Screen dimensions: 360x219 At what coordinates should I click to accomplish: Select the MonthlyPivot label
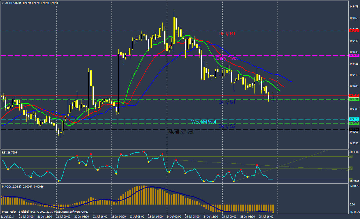click(x=181, y=132)
